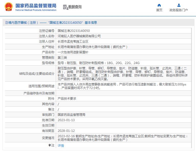Select the 型号规格 specification value 18G、20G
The width and height of the screenshot is (196, 151).
click(x=99, y=63)
